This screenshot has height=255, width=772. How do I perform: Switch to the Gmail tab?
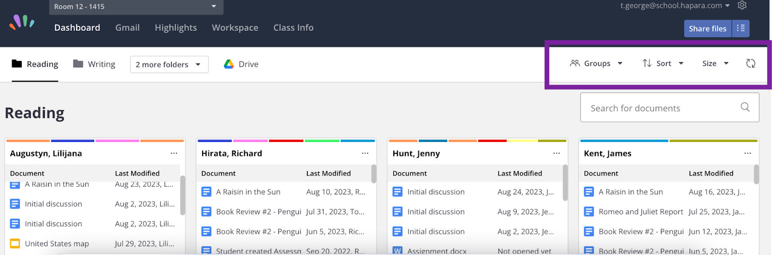point(127,28)
